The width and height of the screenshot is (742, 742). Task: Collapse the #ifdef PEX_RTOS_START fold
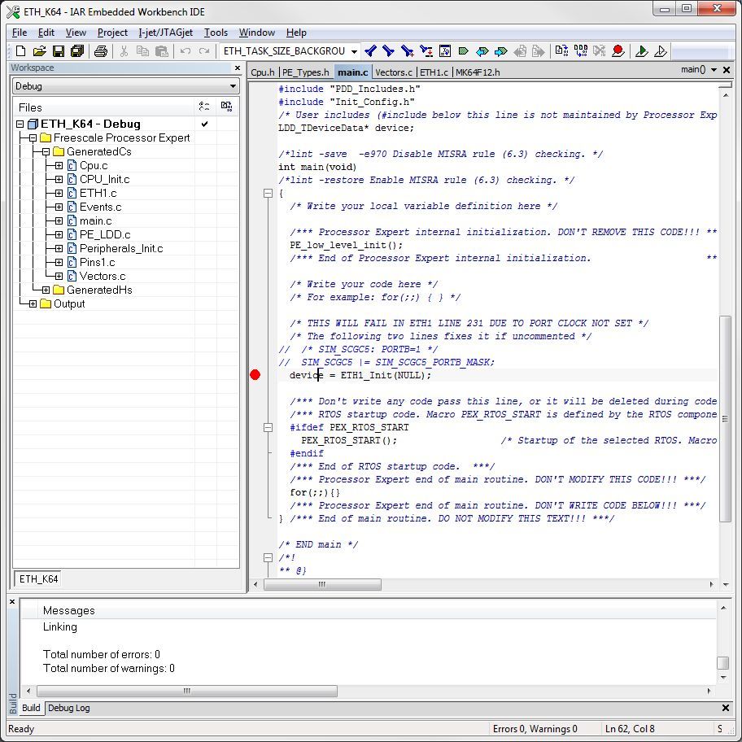(x=268, y=427)
